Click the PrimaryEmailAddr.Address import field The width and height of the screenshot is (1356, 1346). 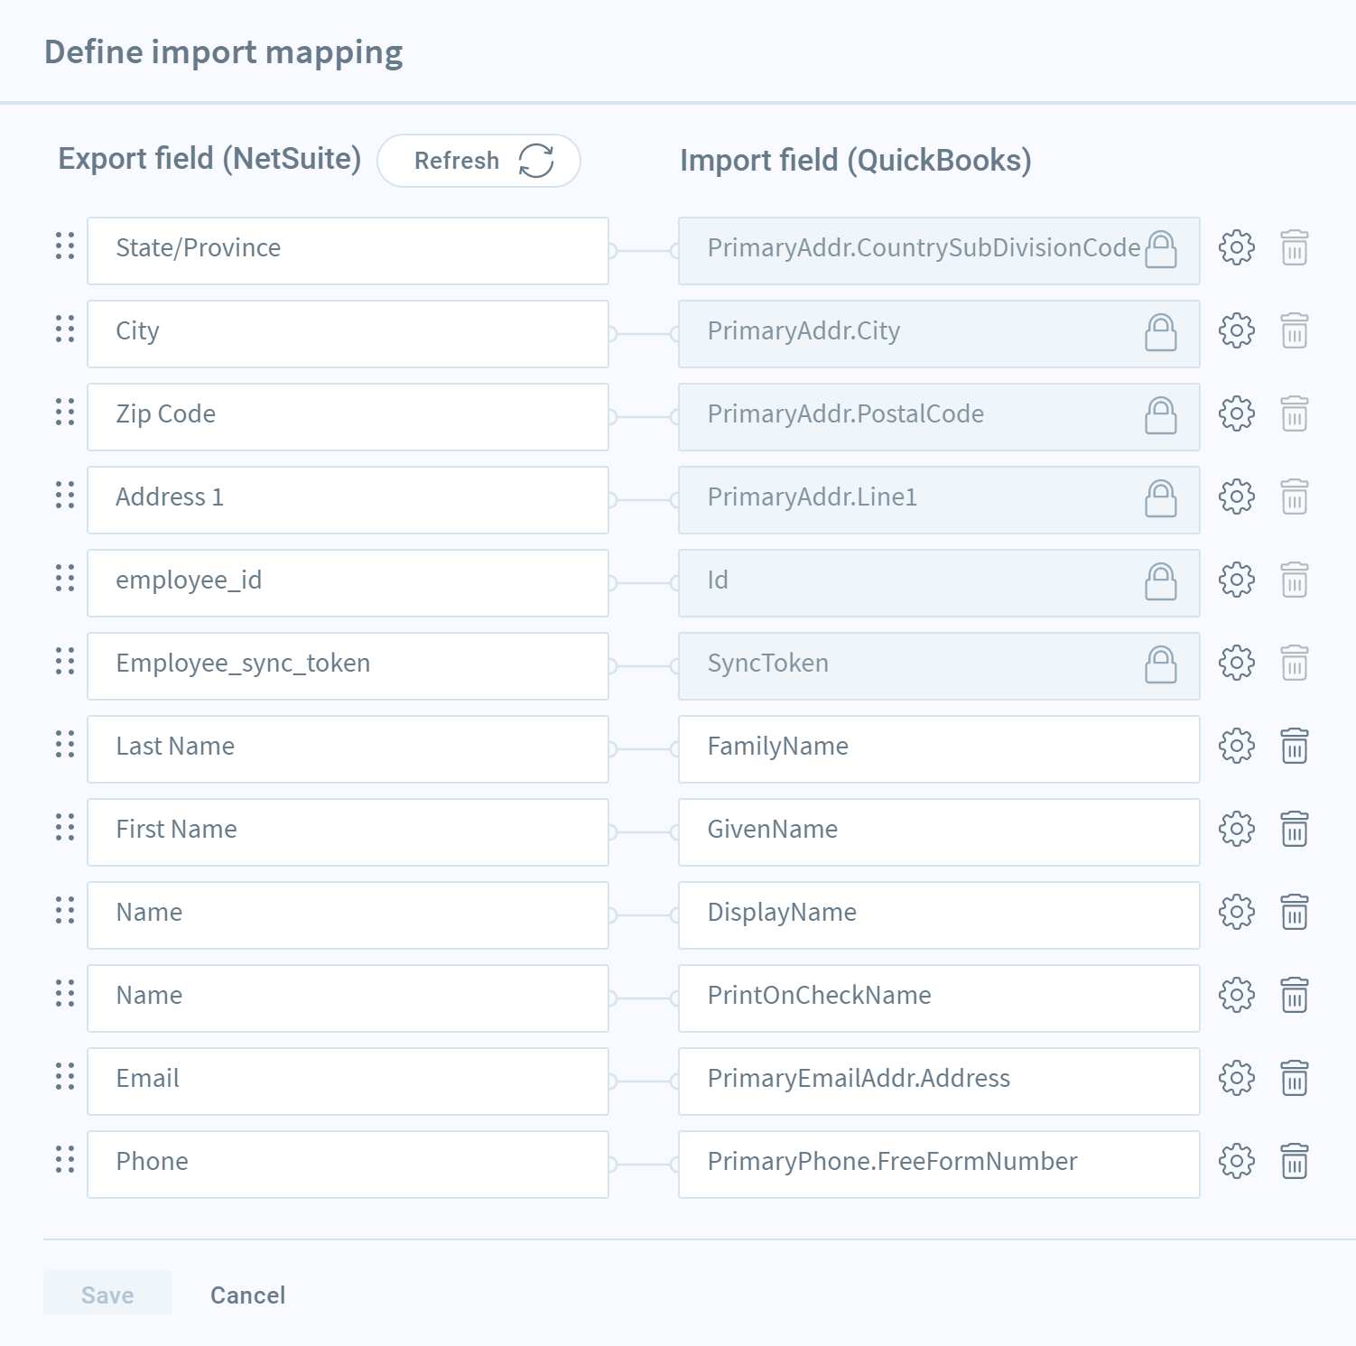coord(939,1081)
